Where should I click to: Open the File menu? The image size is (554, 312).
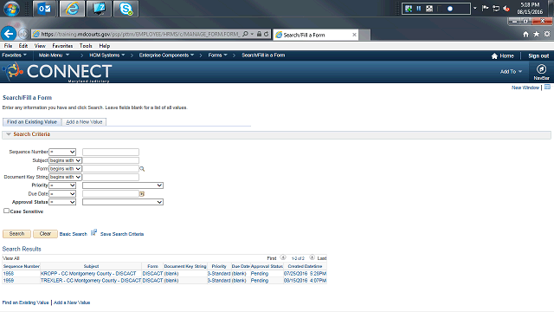[8, 46]
